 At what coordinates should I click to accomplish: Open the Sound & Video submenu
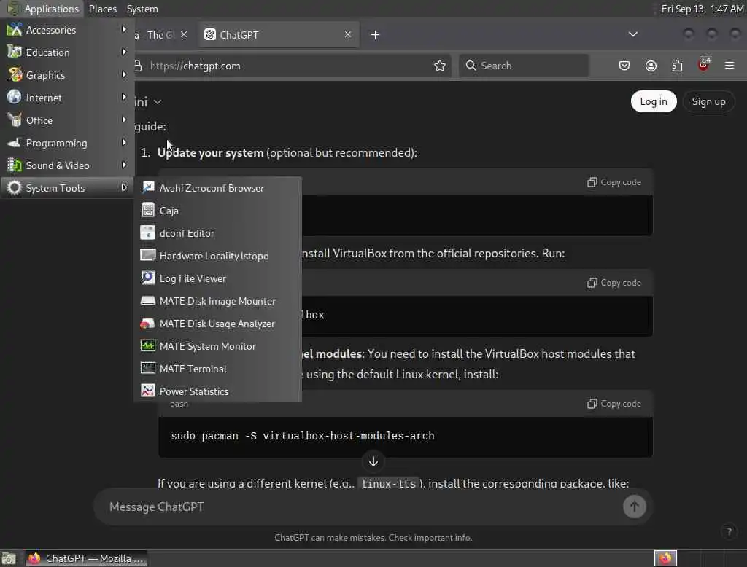[x=67, y=165]
